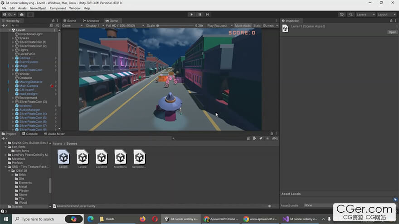
Task: Click the global search magnifier icon
Action: [x=350, y=14]
